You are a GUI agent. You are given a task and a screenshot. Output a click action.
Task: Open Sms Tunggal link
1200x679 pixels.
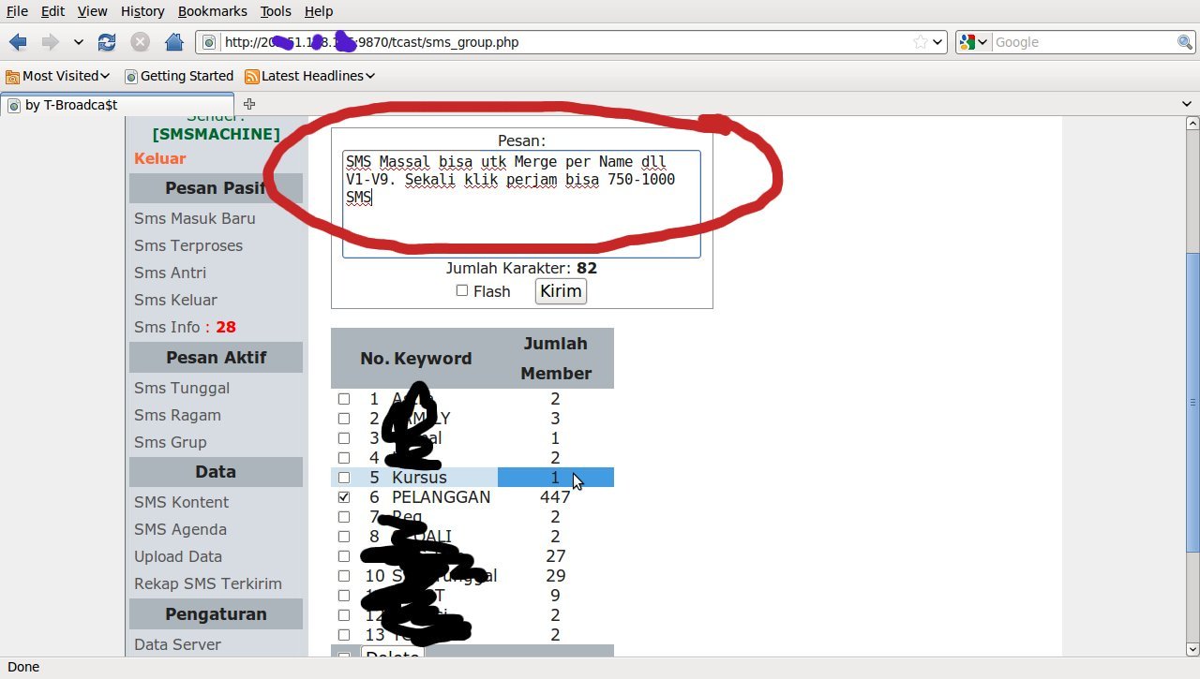[182, 388]
